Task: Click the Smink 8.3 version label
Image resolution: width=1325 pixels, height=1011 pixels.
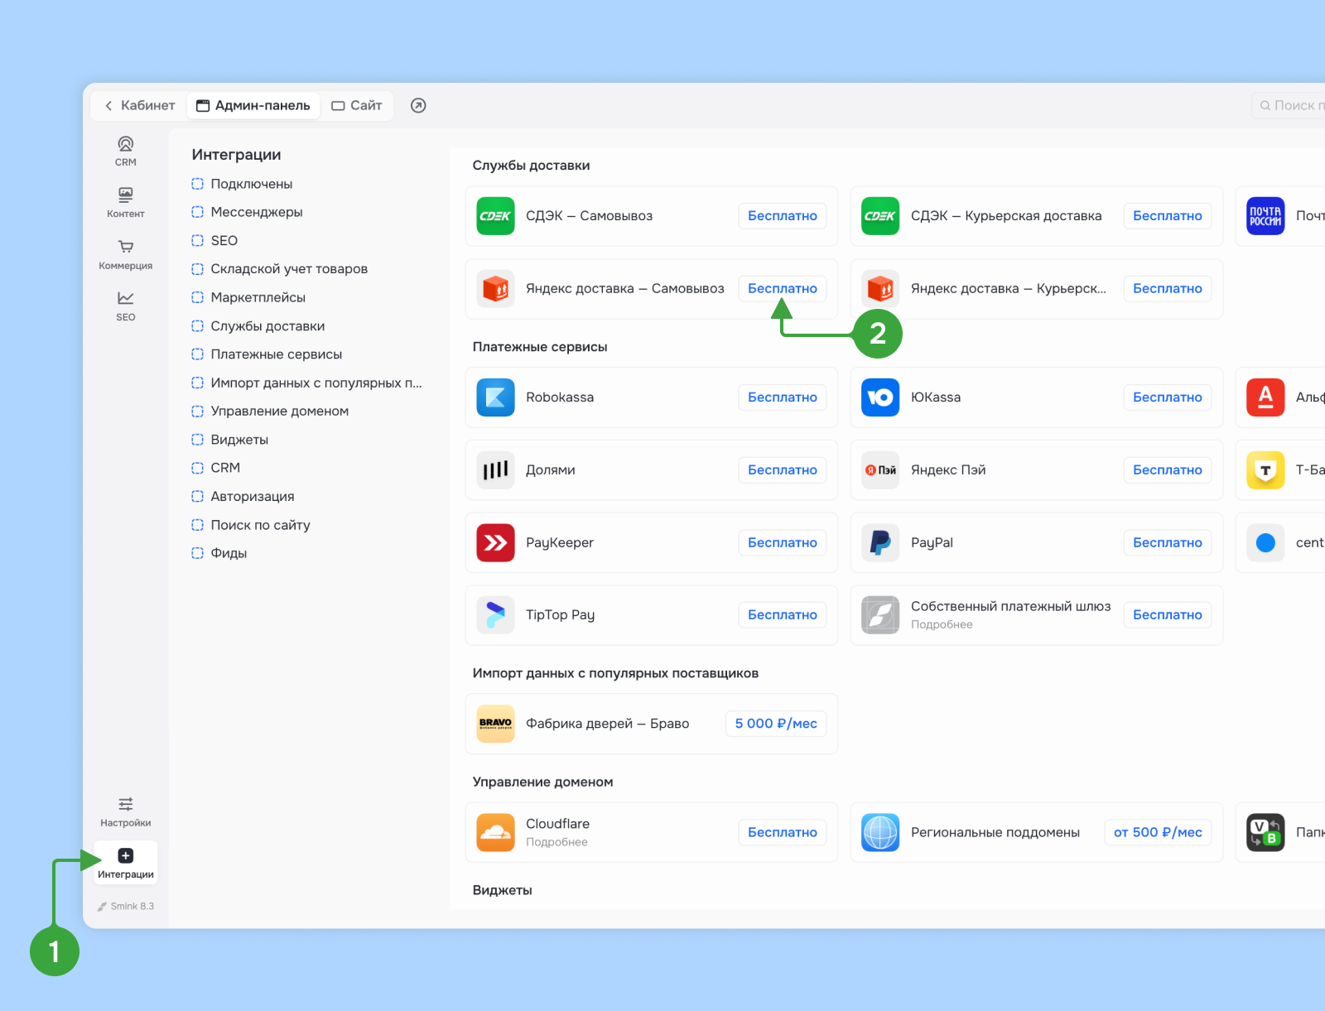Action: [126, 907]
